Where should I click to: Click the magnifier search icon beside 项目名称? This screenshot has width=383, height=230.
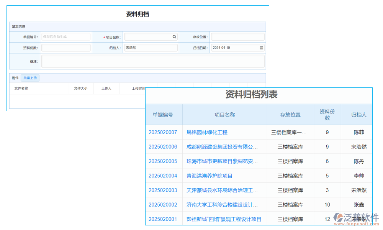click(x=174, y=36)
